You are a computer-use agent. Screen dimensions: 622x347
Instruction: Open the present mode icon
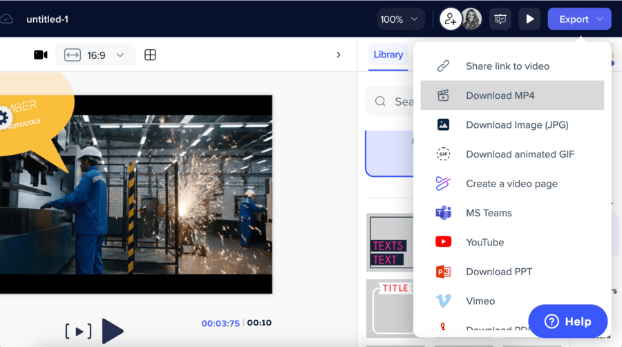point(500,19)
